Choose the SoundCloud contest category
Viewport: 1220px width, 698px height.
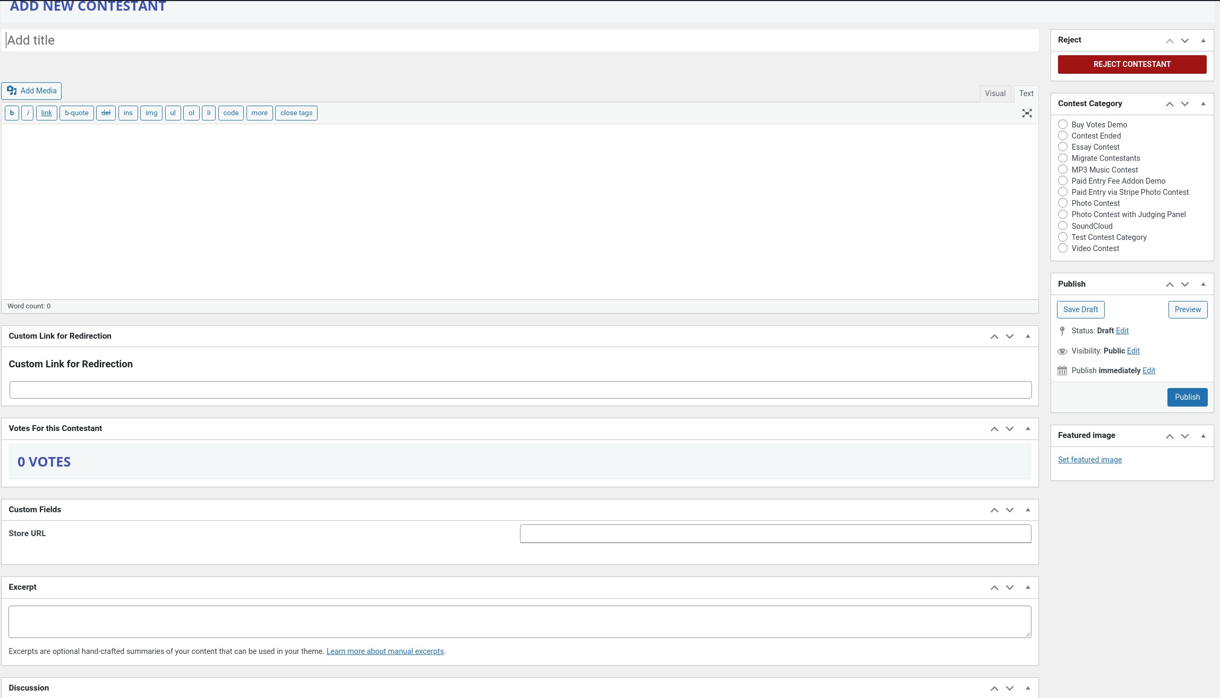click(1063, 226)
